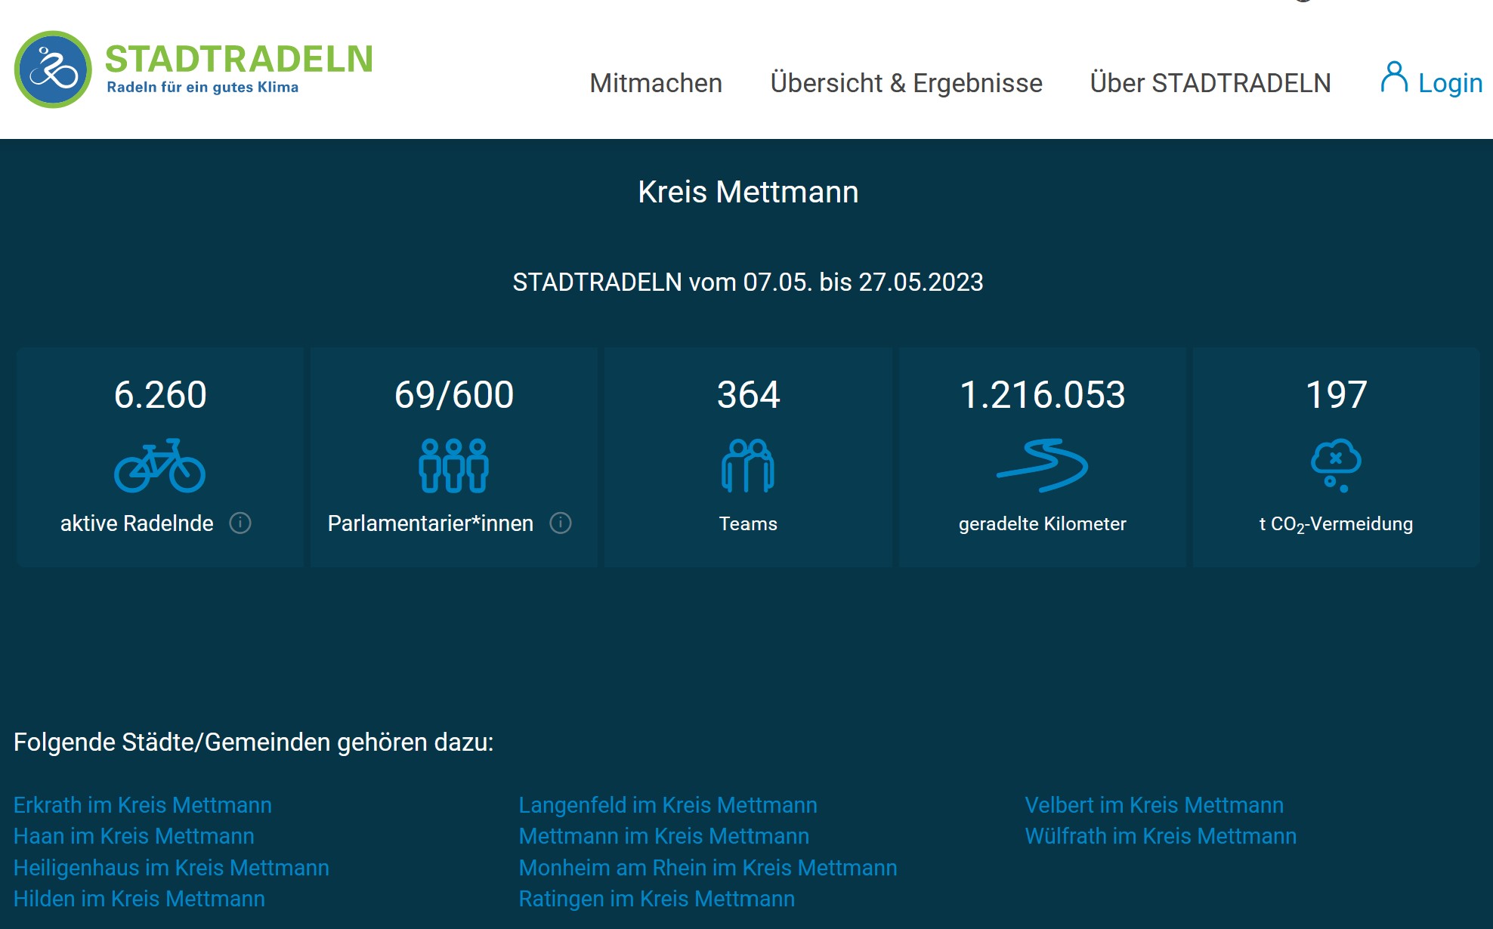
Task: Click info icon beside Parlamentarier*innen
Action: click(561, 523)
